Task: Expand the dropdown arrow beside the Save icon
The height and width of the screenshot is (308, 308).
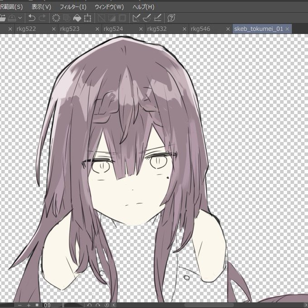Action: [x=20, y=18]
